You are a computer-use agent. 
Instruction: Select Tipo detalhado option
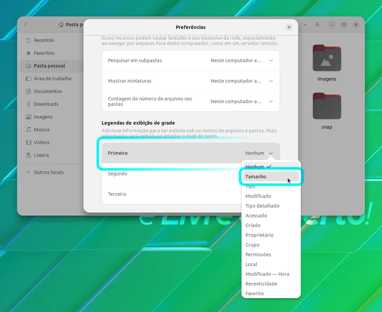coord(271,206)
